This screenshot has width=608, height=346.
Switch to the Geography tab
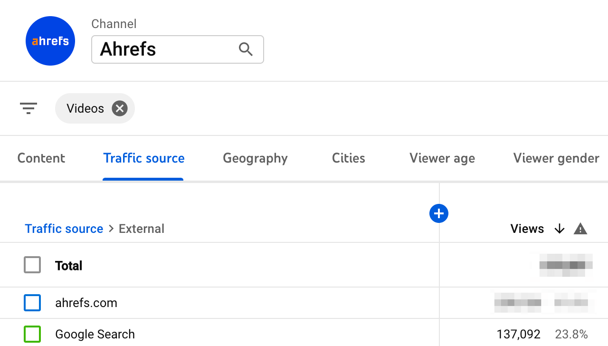point(255,158)
